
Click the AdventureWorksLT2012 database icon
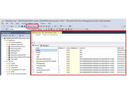coord(9,47)
